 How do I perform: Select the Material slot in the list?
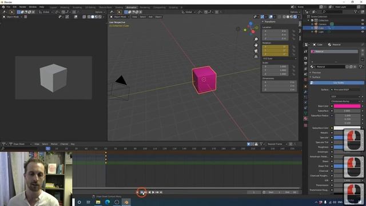(x=334, y=51)
